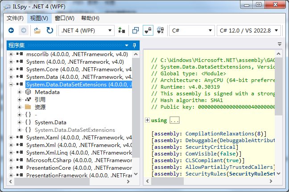Click the Reload refresh icon
This screenshot has width=289, height=192.
click(50, 30)
